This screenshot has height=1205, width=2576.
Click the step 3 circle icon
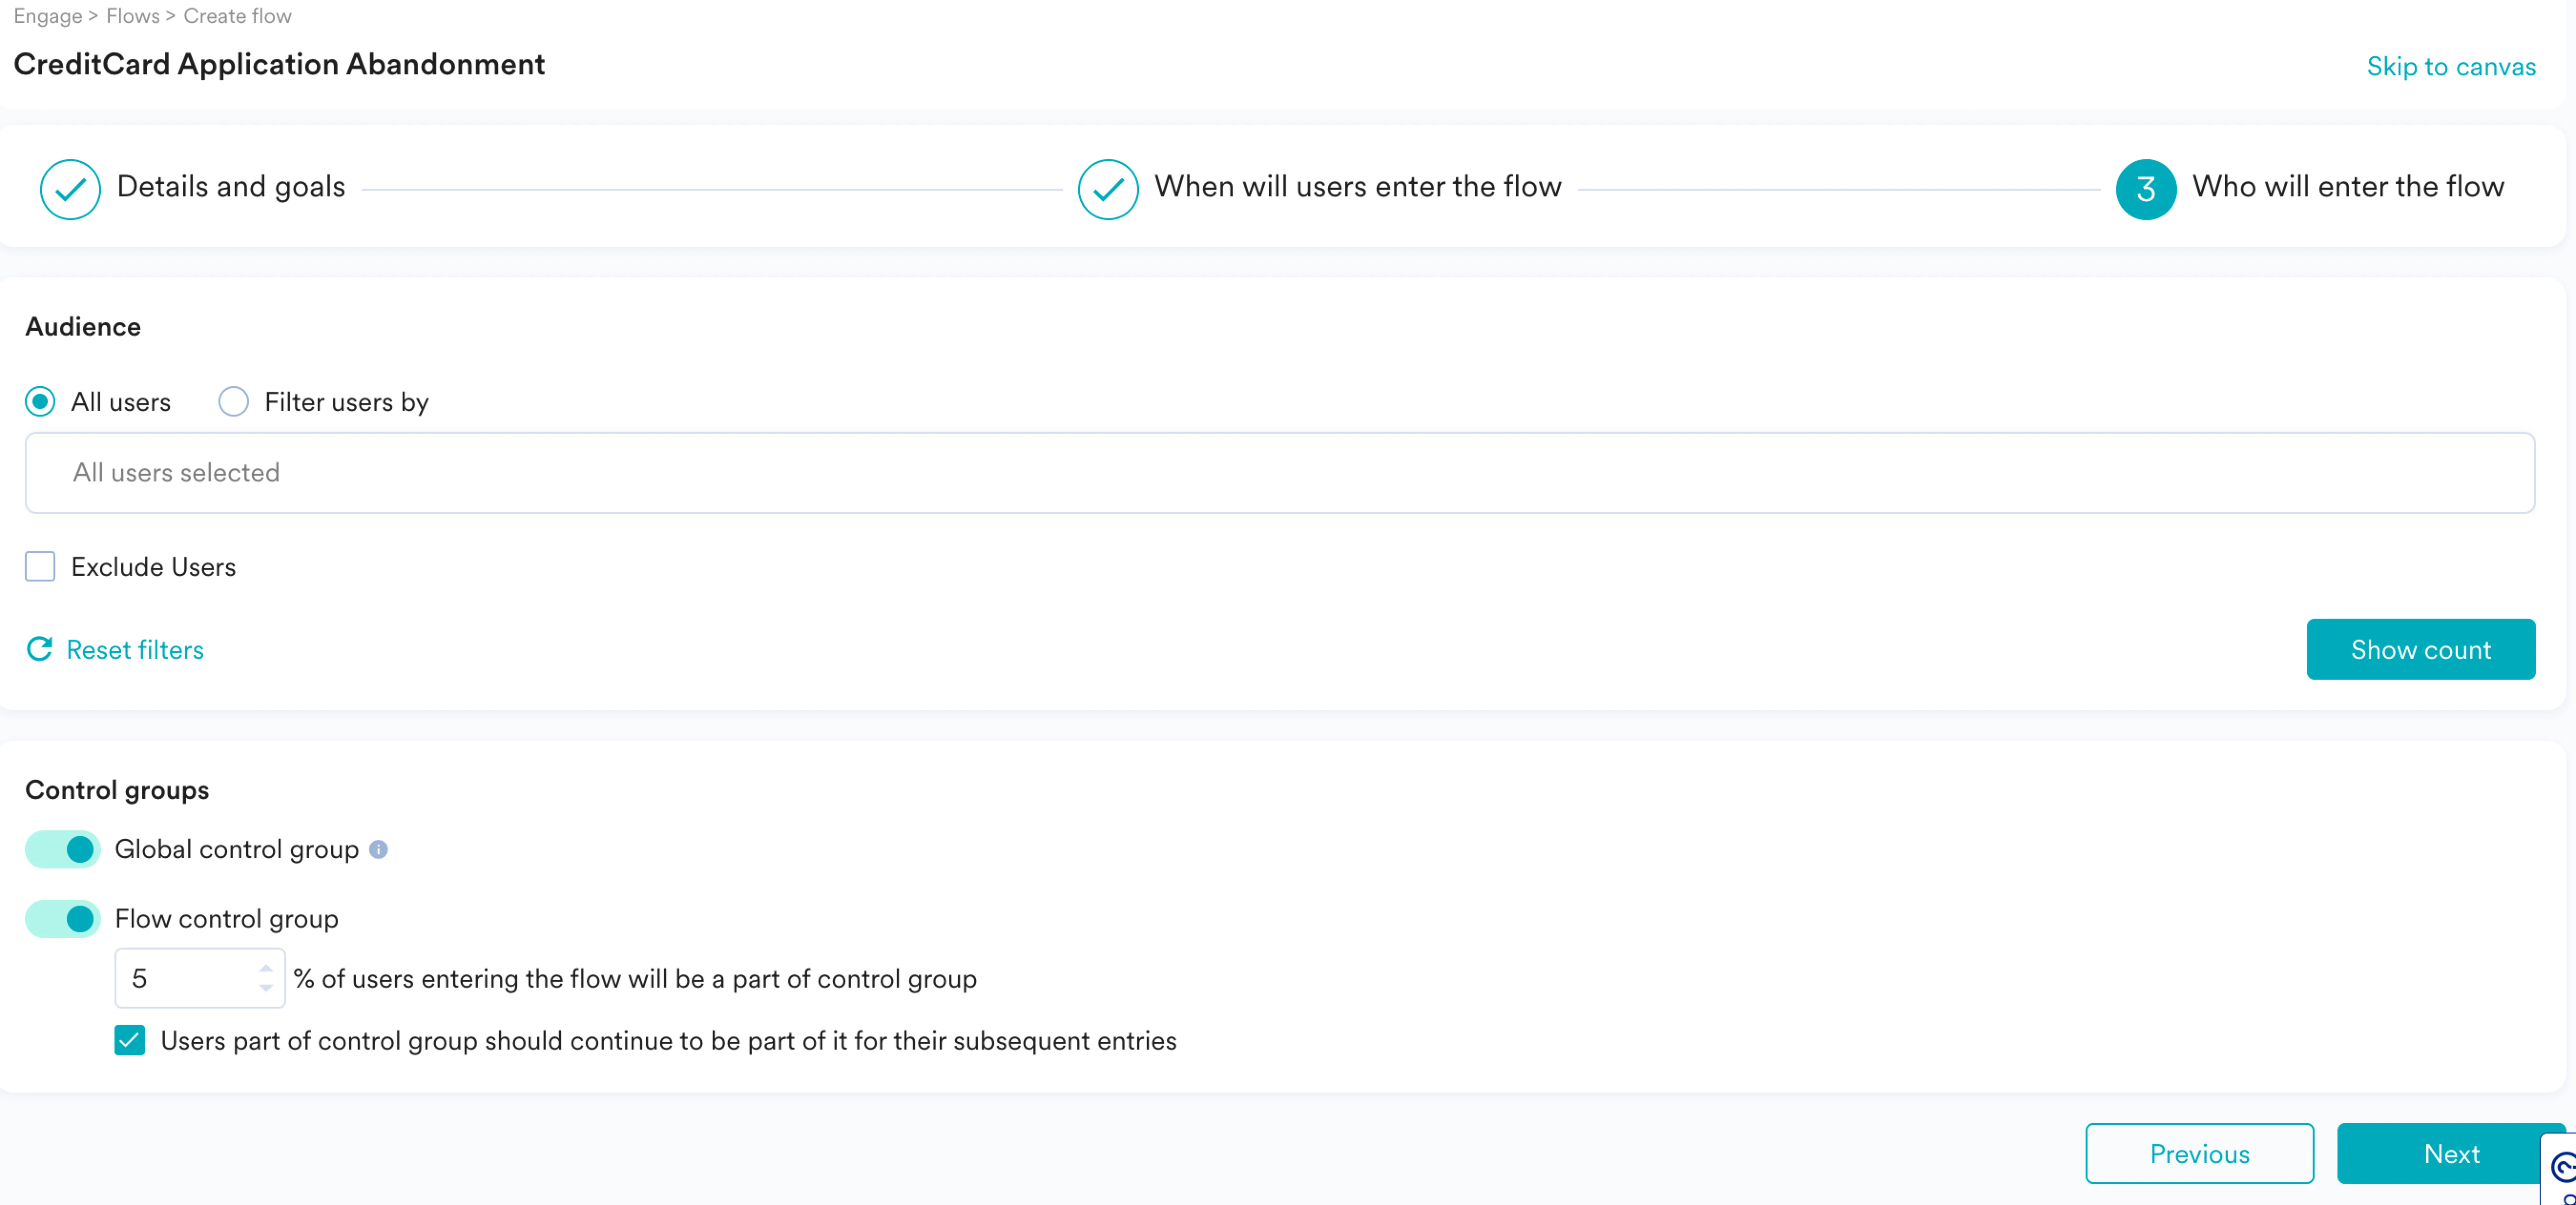[x=2145, y=188]
